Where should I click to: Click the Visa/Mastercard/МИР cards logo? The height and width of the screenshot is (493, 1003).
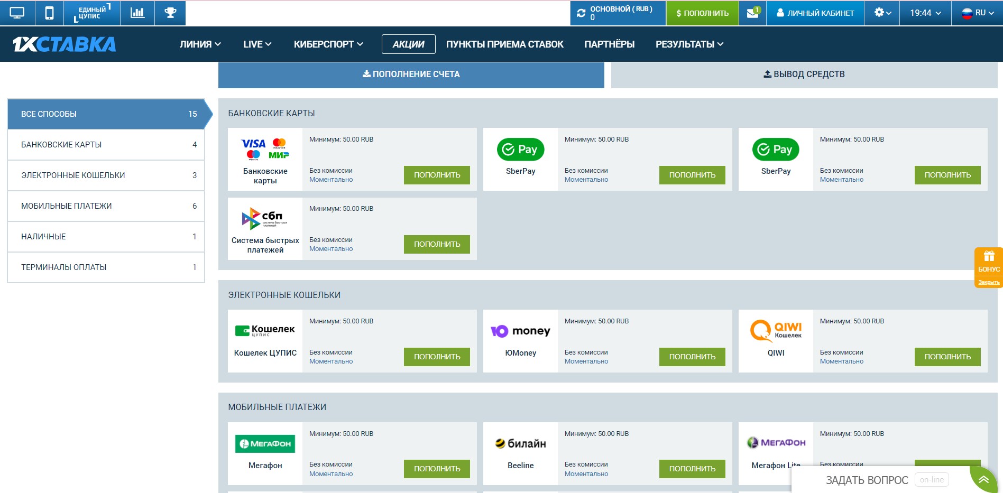click(265, 149)
